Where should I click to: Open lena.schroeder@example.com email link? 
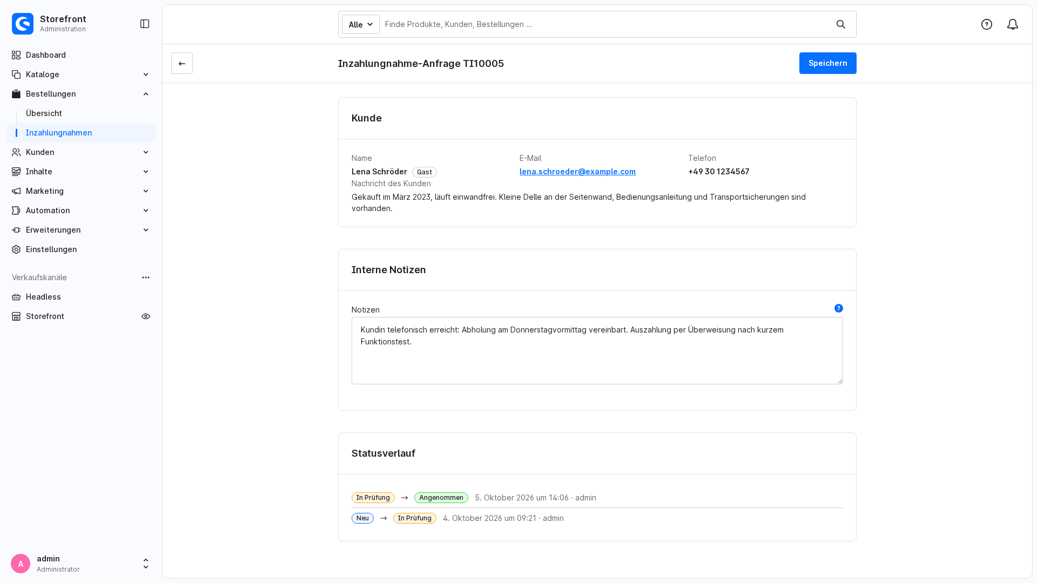[x=577, y=172]
